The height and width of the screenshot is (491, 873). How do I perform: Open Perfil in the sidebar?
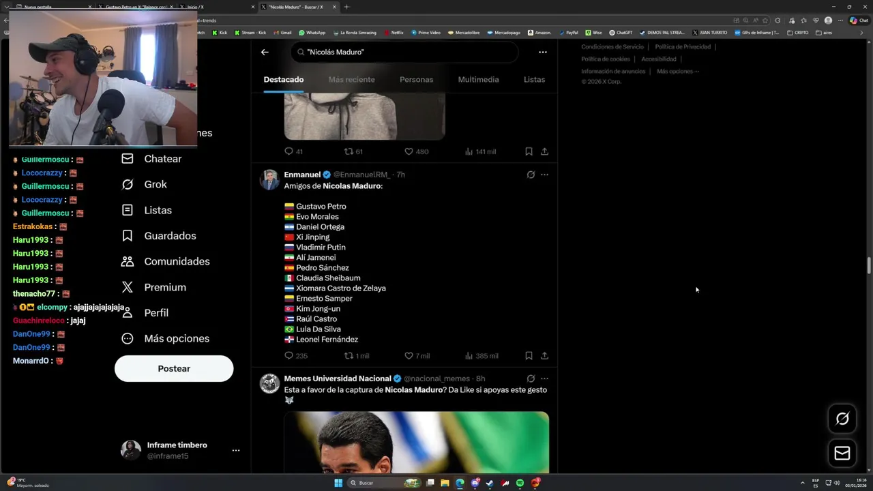[x=145, y=313]
